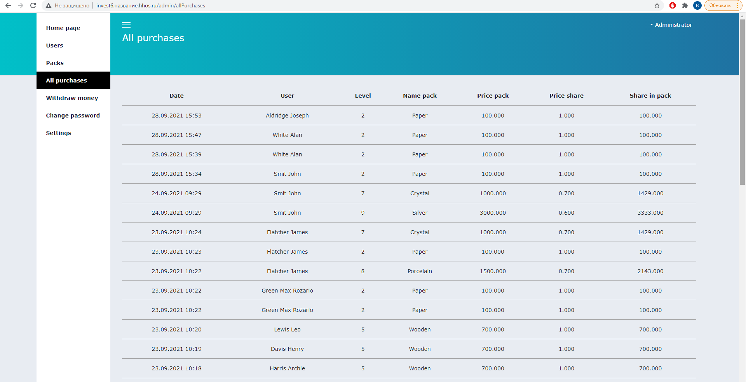Click the Level column header

pyautogui.click(x=363, y=96)
